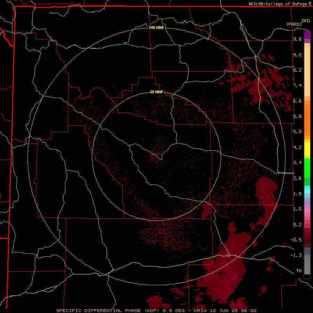Click the 1.8 value on the color scale
The width and height of the screenshot is (313, 313).
click(x=297, y=194)
